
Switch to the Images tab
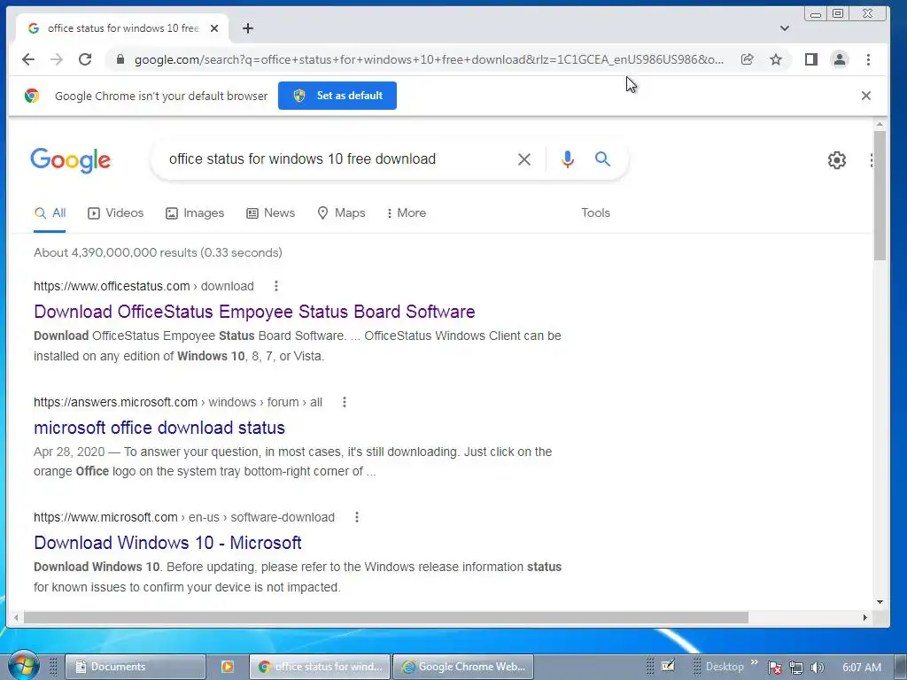point(195,212)
